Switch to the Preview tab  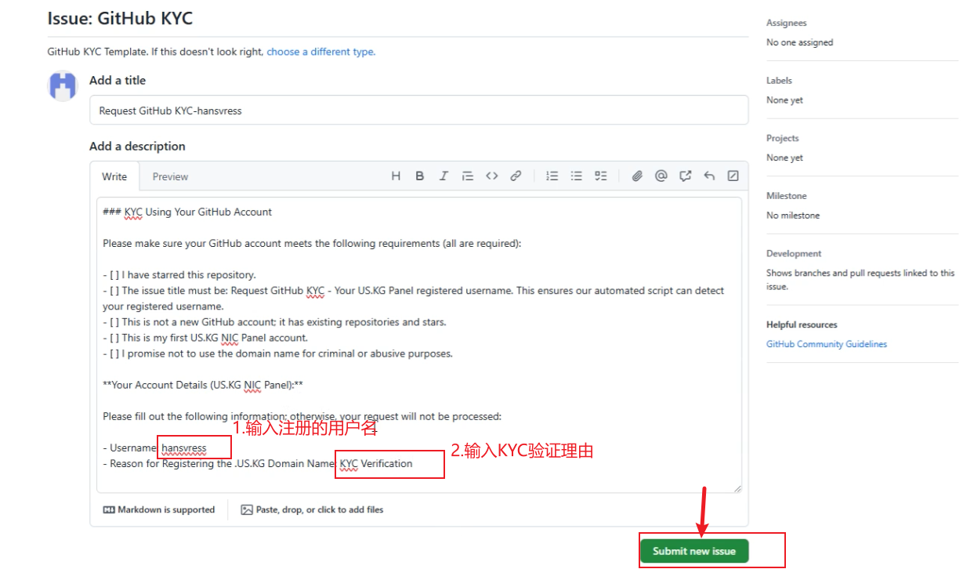pos(170,177)
